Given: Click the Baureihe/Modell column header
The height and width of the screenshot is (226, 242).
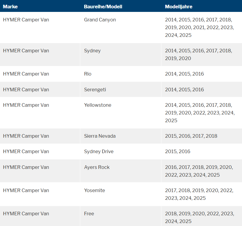Looking at the screenshot, I should (103, 7).
